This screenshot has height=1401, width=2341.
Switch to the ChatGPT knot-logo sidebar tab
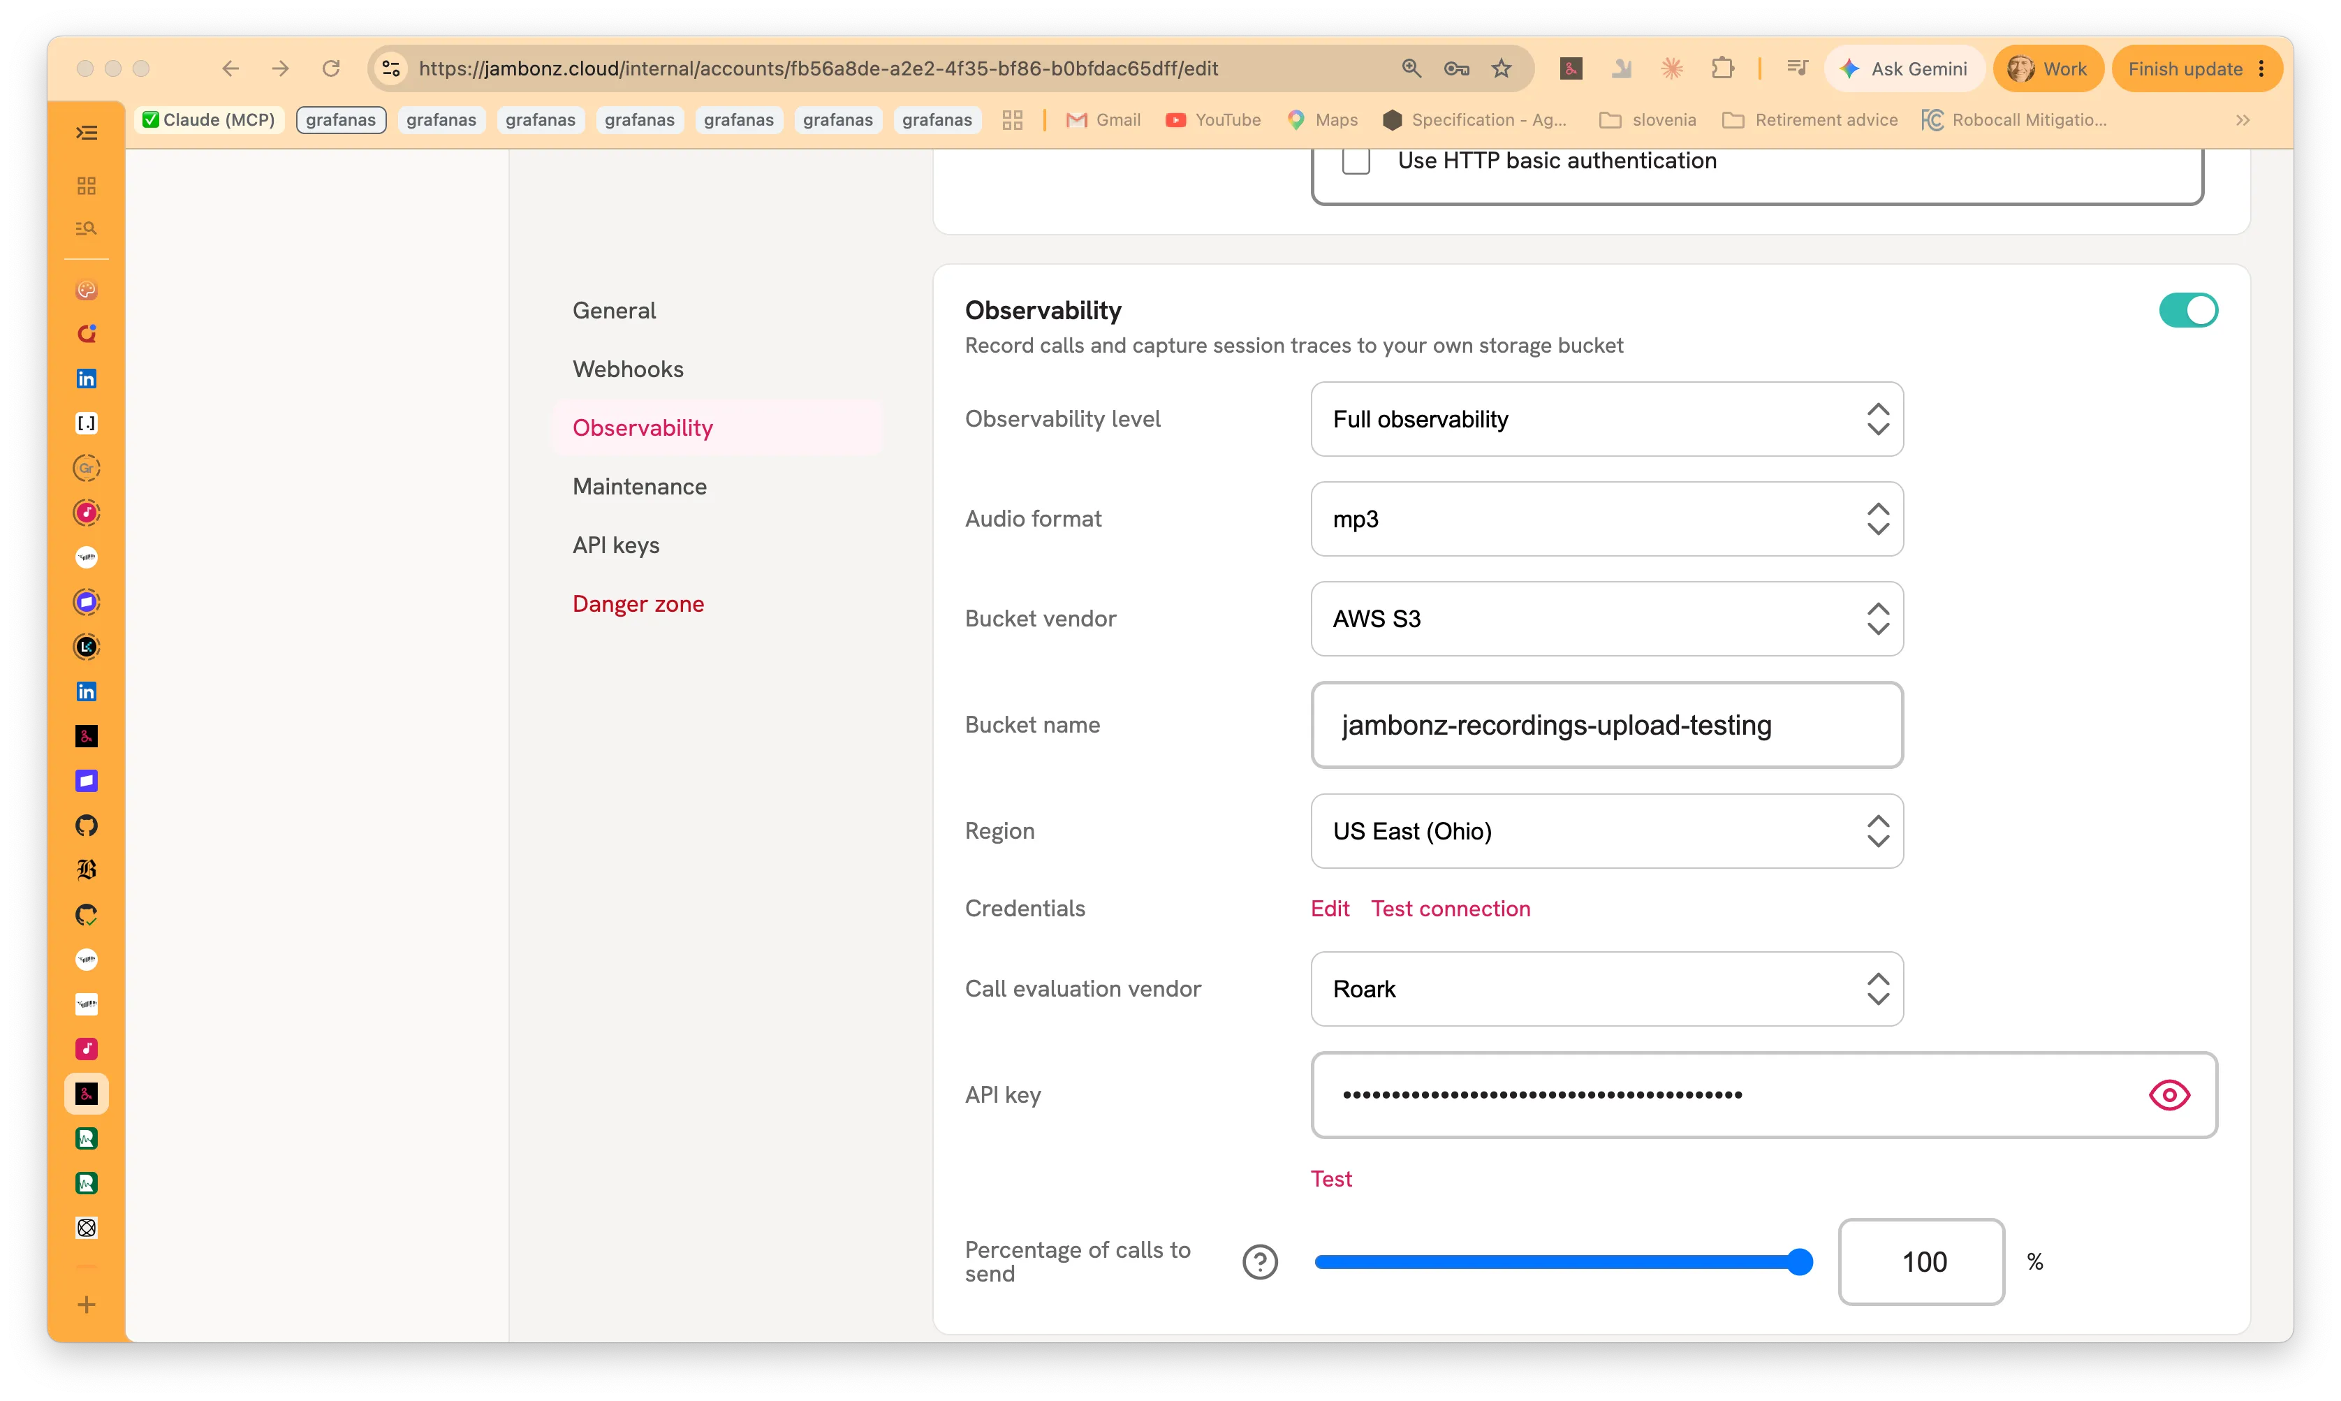(x=86, y=1227)
